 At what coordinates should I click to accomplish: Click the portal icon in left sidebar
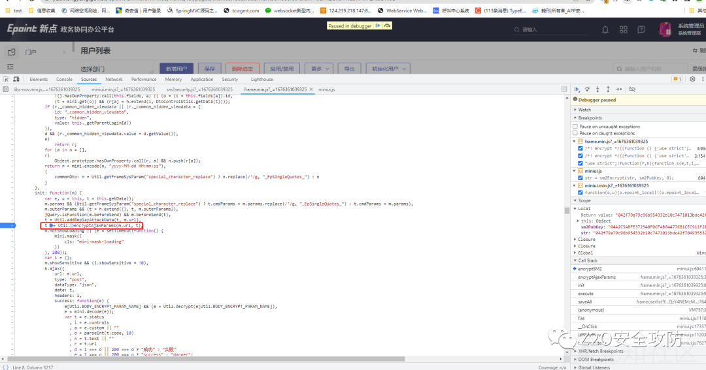(11, 52)
